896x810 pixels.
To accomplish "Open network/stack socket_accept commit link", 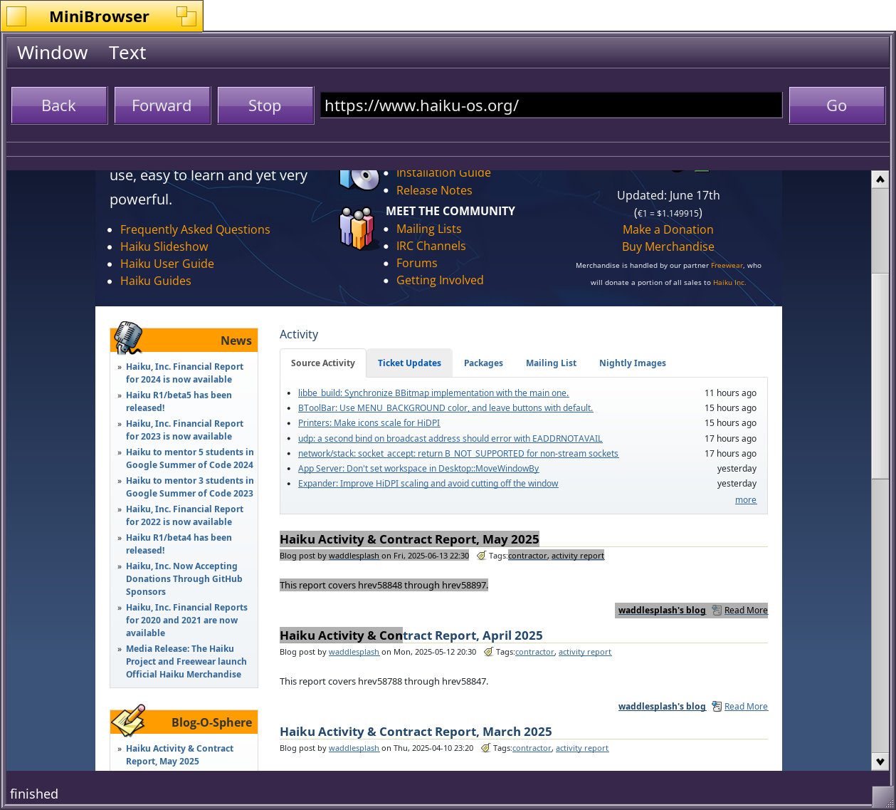I will coord(458,454).
